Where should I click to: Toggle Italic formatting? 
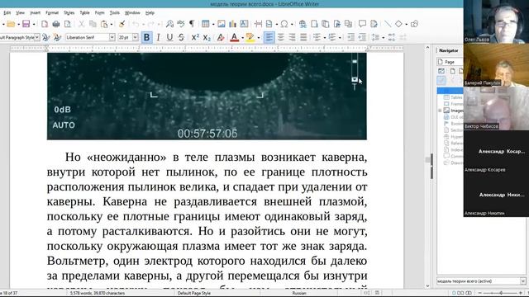pos(158,37)
